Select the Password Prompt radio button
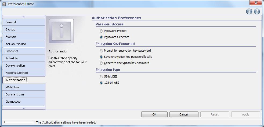Screen dimensions: 264x127 click(x=101, y=31)
